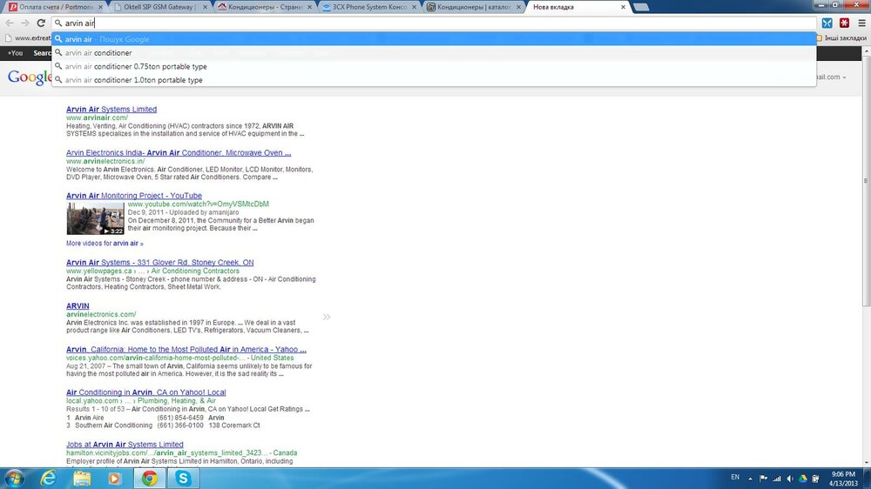Click 'www.arvinair.com/' green URL text
This screenshot has width=871, height=489.
coord(97,117)
